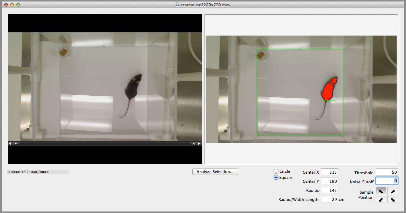Click the Center X label
Image resolution: width=406 pixels, height=213 pixels.
click(311, 172)
